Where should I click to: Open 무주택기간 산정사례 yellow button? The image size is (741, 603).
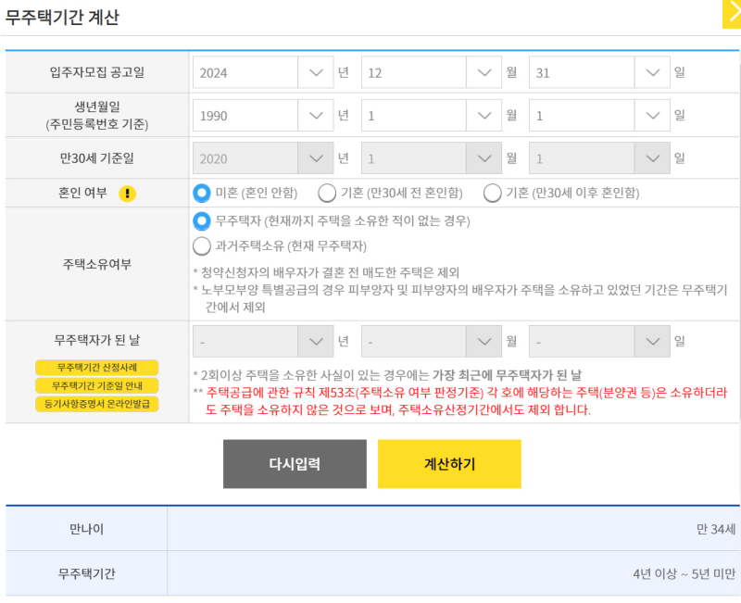(97, 367)
